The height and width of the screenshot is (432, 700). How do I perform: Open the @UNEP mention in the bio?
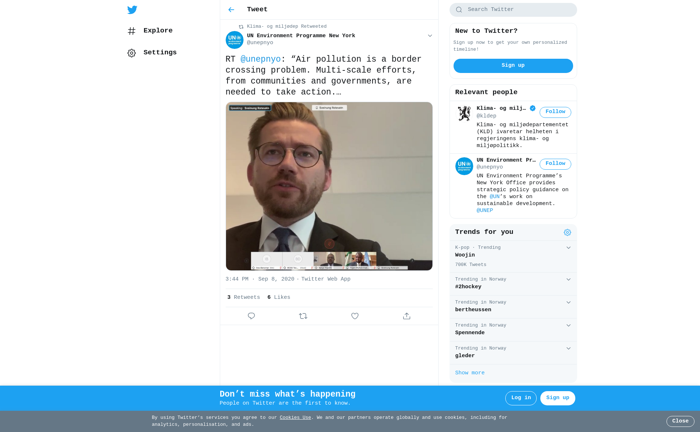coord(485,211)
